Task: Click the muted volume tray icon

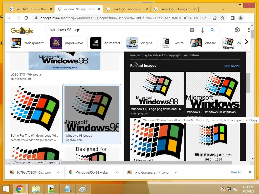Action: 235,189
